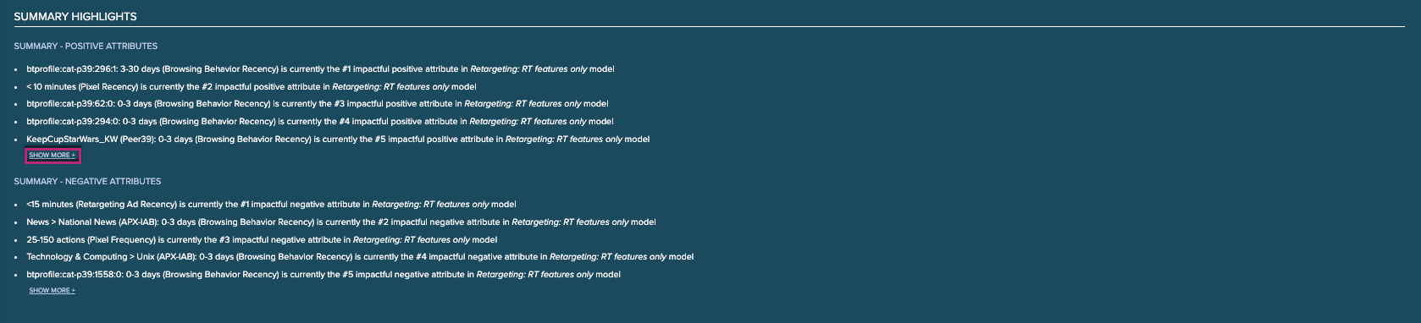Select the Summary - Negative Attributes heading

[x=87, y=182]
